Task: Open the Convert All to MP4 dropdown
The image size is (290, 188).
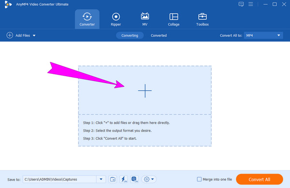Action: (x=263, y=35)
